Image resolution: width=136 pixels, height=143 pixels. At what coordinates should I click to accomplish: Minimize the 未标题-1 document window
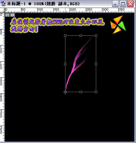115,4
